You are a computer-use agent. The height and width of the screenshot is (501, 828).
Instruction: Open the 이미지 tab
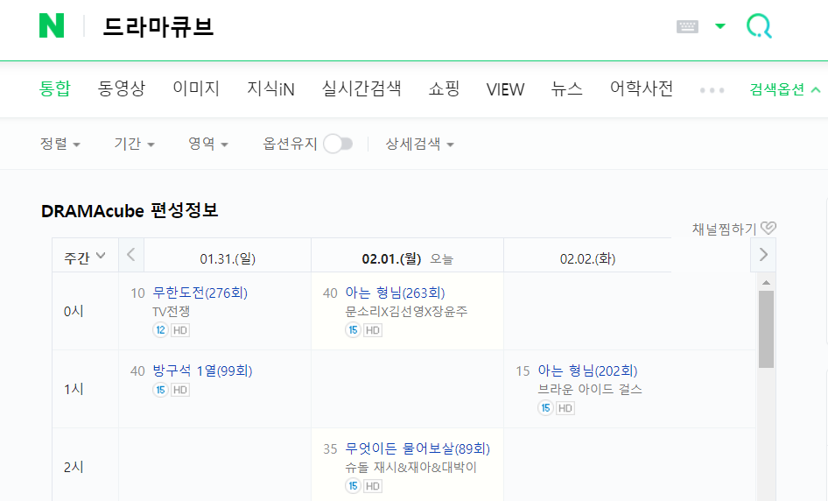click(196, 88)
